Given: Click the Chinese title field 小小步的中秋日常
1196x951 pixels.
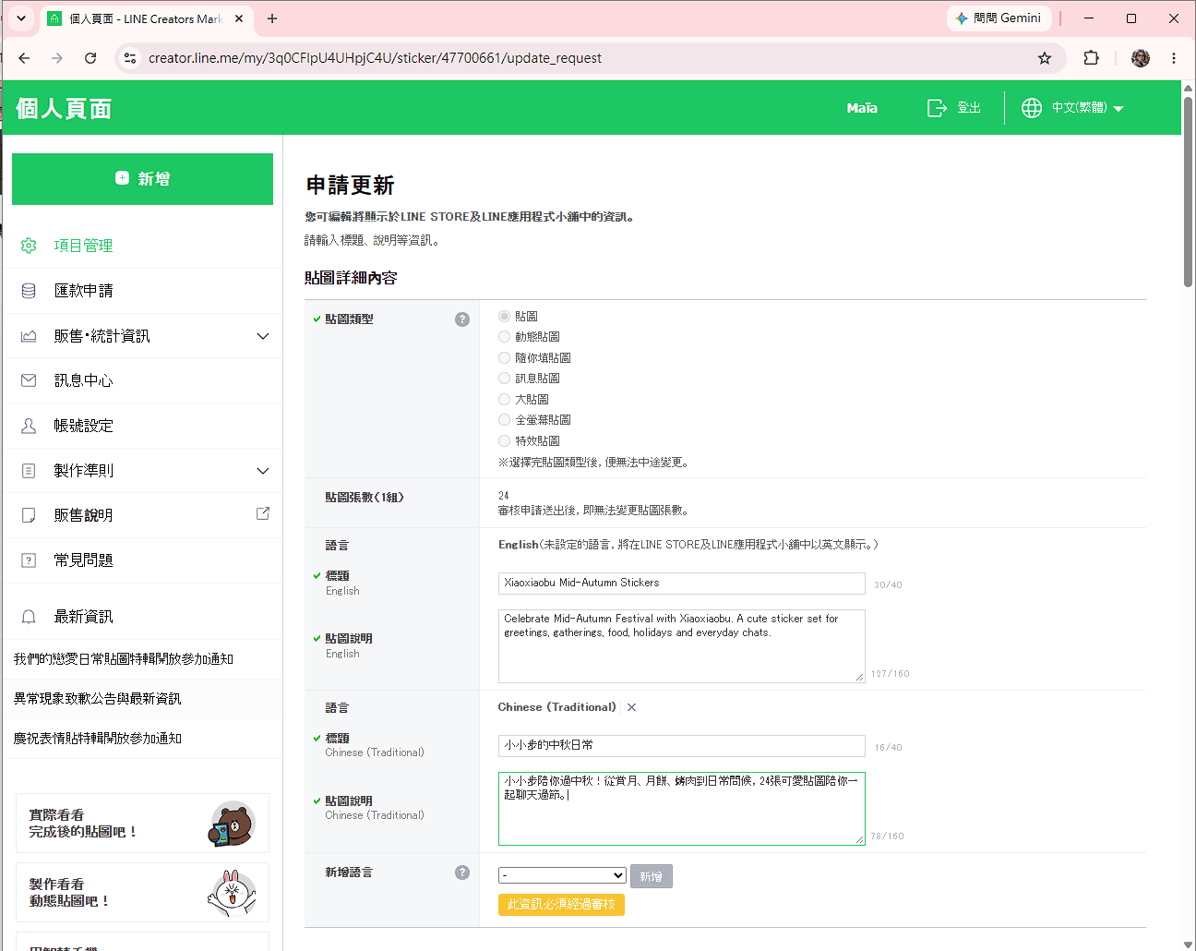Looking at the screenshot, I should pos(681,745).
